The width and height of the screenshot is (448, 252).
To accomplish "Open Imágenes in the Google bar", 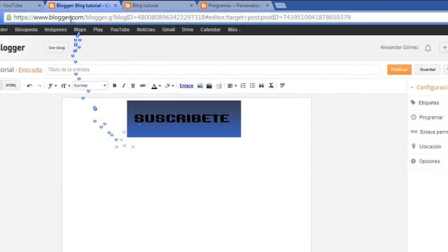I will (55, 29).
